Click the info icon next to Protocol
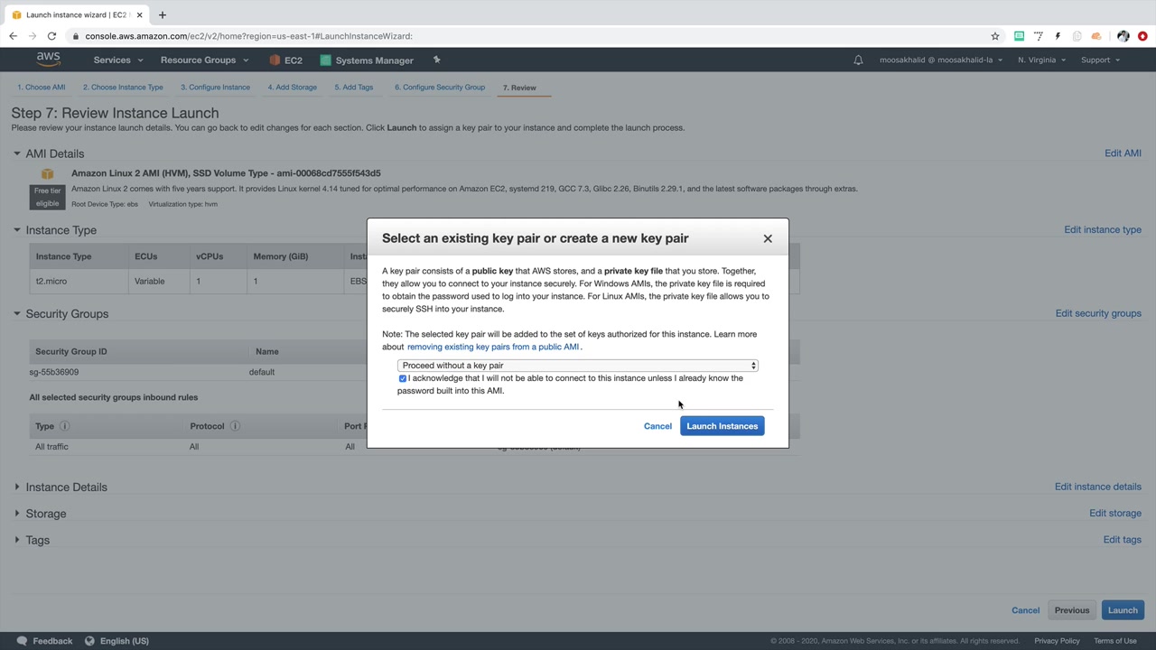 (x=235, y=426)
